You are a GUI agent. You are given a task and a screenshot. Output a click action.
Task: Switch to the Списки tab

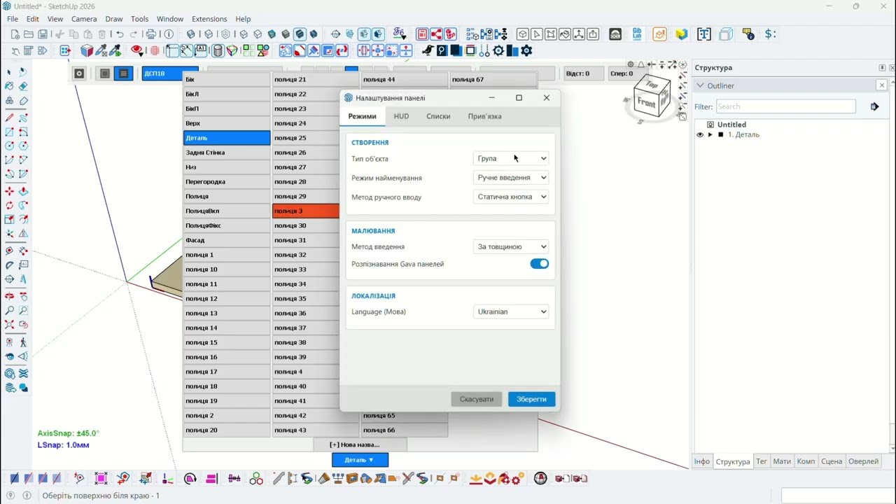click(x=438, y=116)
